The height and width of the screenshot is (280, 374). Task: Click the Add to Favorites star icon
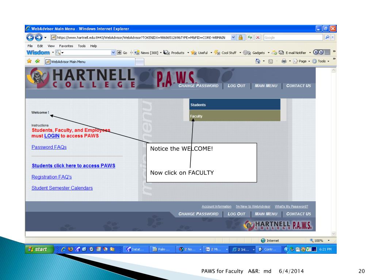click(38, 61)
